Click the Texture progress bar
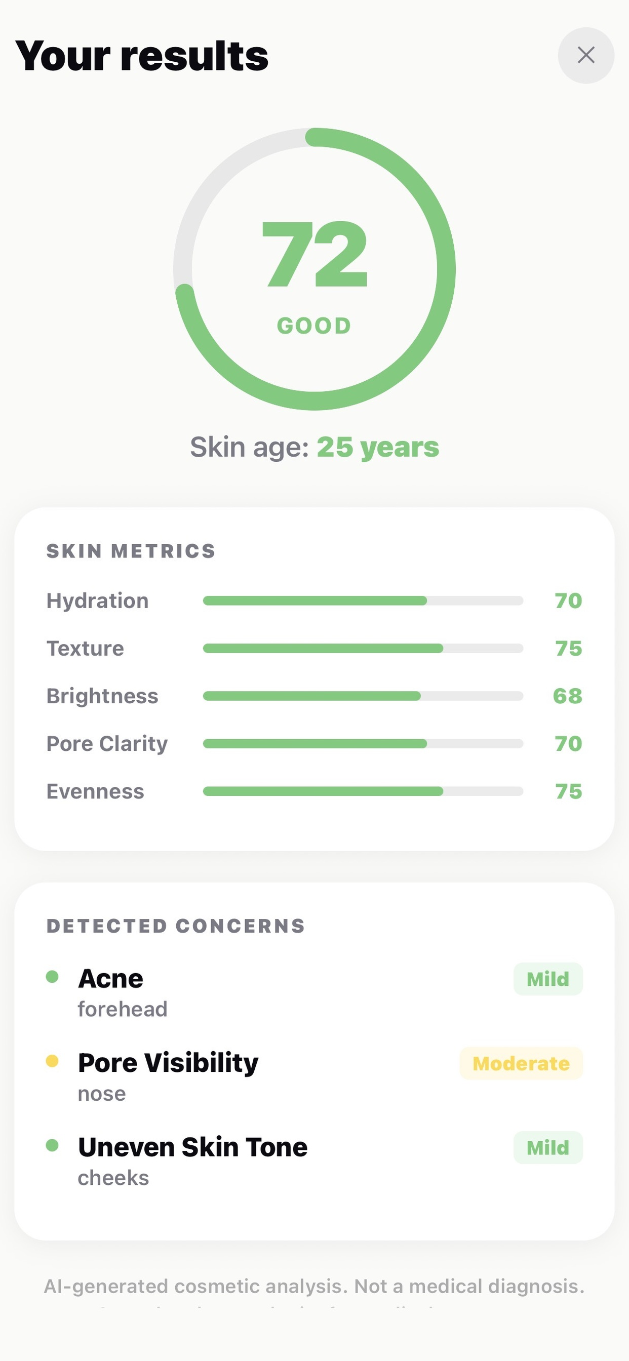The image size is (629, 1361). [x=363, y=648]
